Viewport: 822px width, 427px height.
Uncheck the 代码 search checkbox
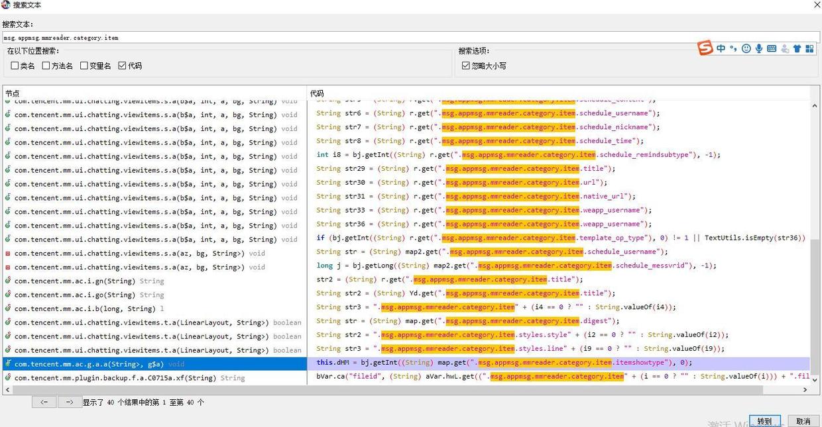(x=121, y=66)
